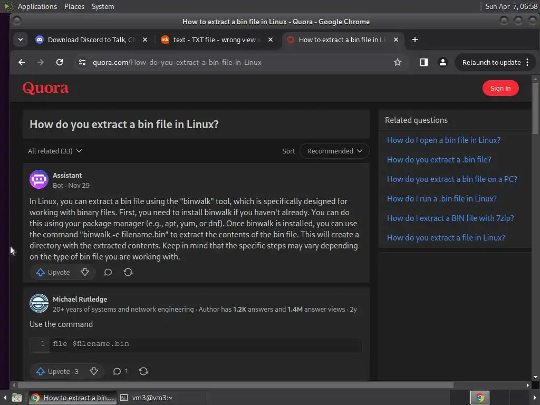Bookmark this page with the star icon
540x405 pixels.
tap(398, 62)
